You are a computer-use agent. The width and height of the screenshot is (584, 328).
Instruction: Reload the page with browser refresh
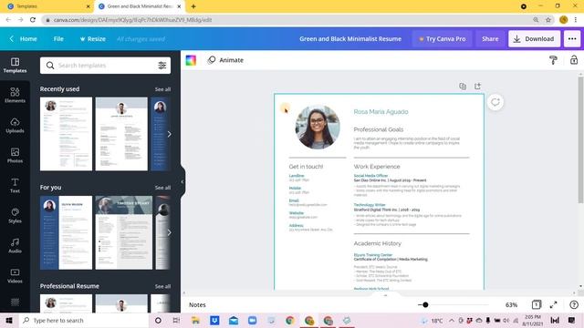33,20
